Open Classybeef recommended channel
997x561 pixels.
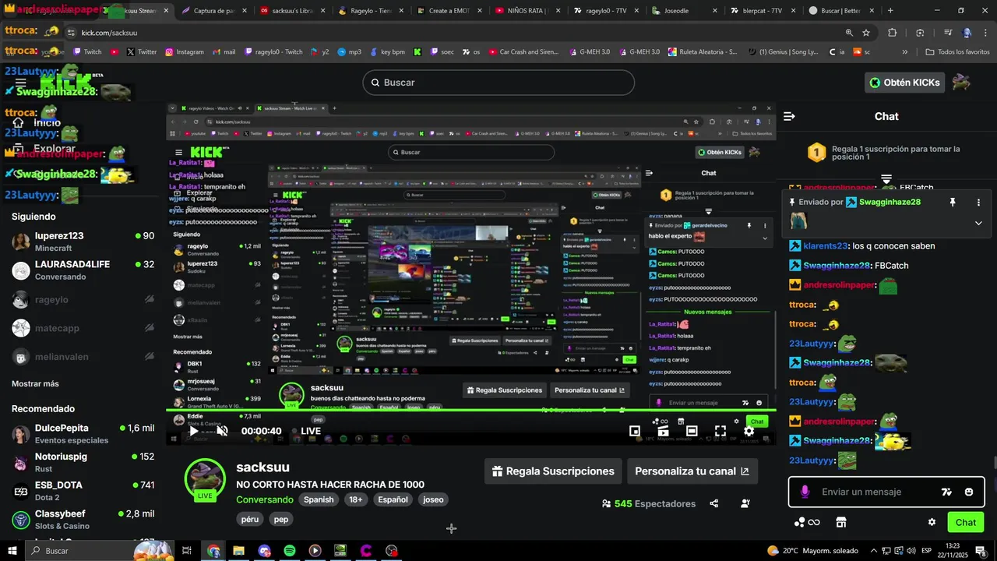click(82, 520)
